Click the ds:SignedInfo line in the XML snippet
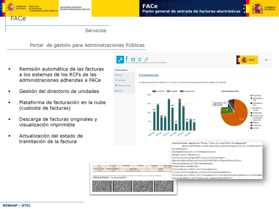 click(x=202, y=178)
